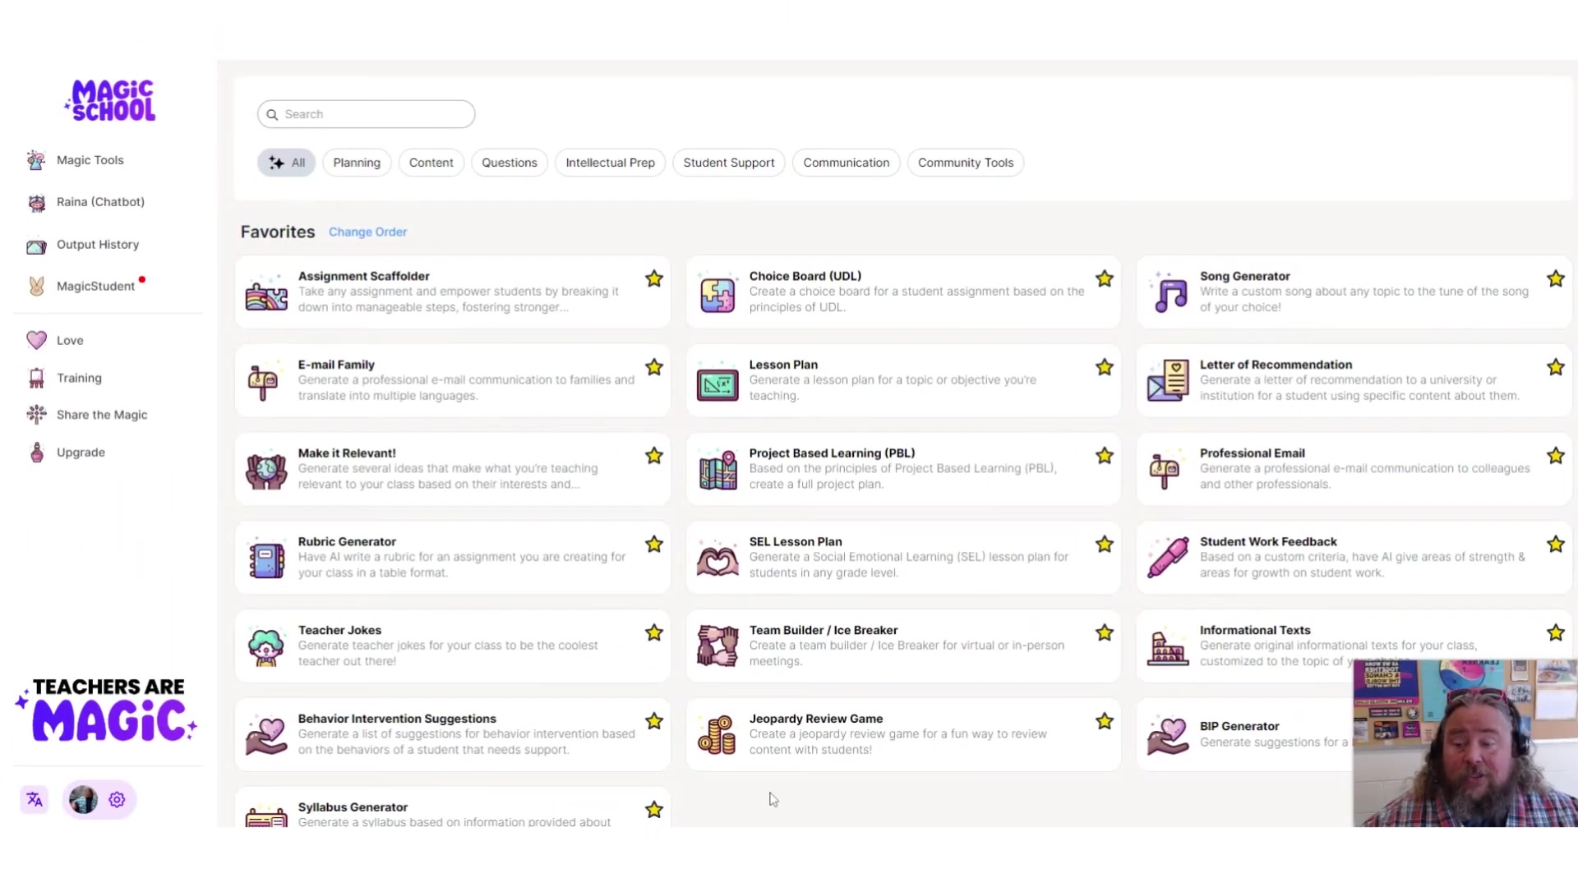Click the Choice Board (UDL) puzzle icon
This screenshot has height=887, width=1578.
[717, 293]
